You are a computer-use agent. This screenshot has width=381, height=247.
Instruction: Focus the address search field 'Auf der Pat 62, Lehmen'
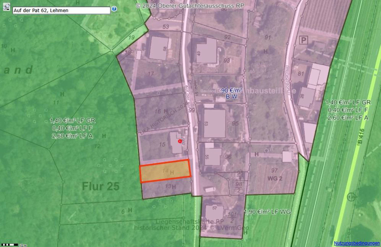pyautogui.click(x=61, y=10)
